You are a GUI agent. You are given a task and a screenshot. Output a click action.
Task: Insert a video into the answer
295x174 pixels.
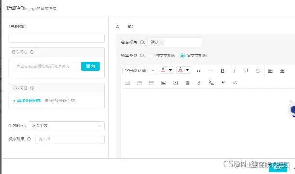pyautogui.click(x=175, y=83)
